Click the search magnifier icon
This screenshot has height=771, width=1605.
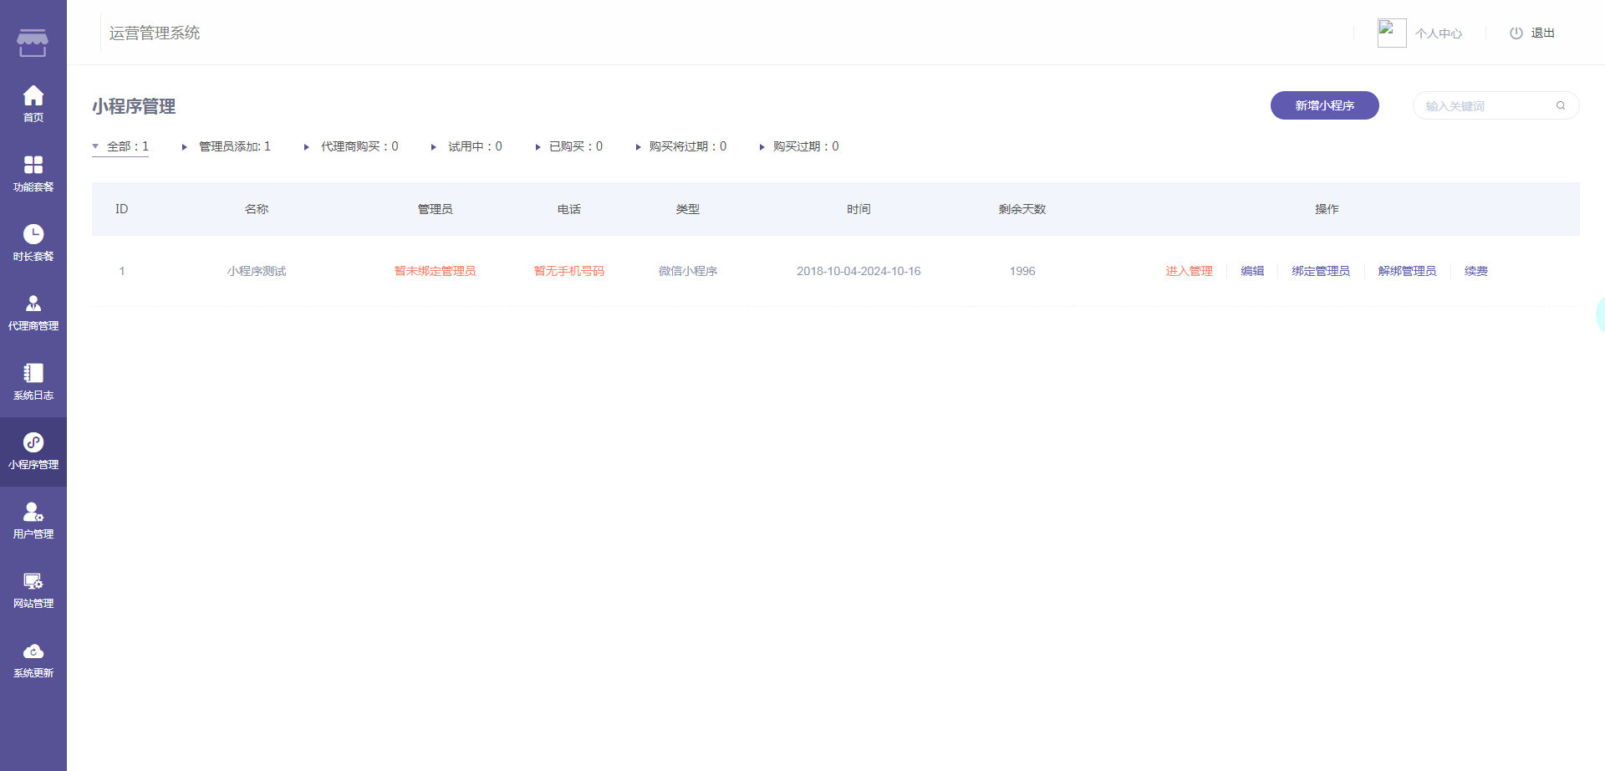click(x=1560, y=105)
